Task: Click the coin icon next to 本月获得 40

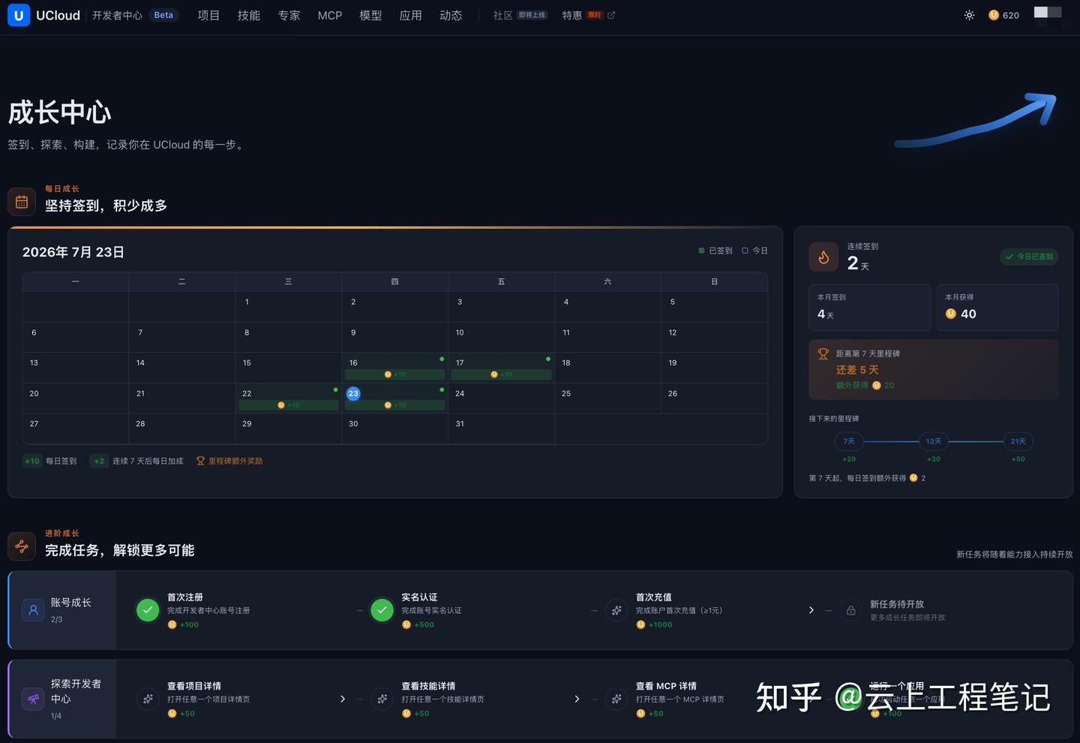Action: [951, 314]
